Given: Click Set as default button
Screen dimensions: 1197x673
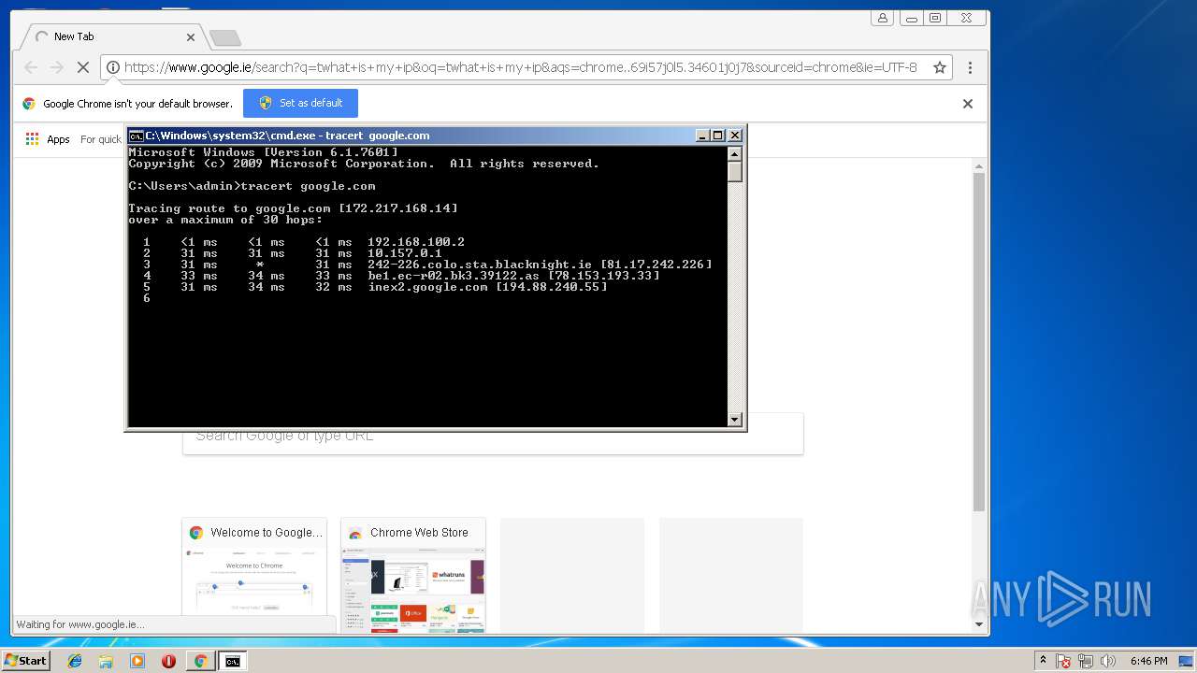Looking at the screenshot, I should click(300, 103).
